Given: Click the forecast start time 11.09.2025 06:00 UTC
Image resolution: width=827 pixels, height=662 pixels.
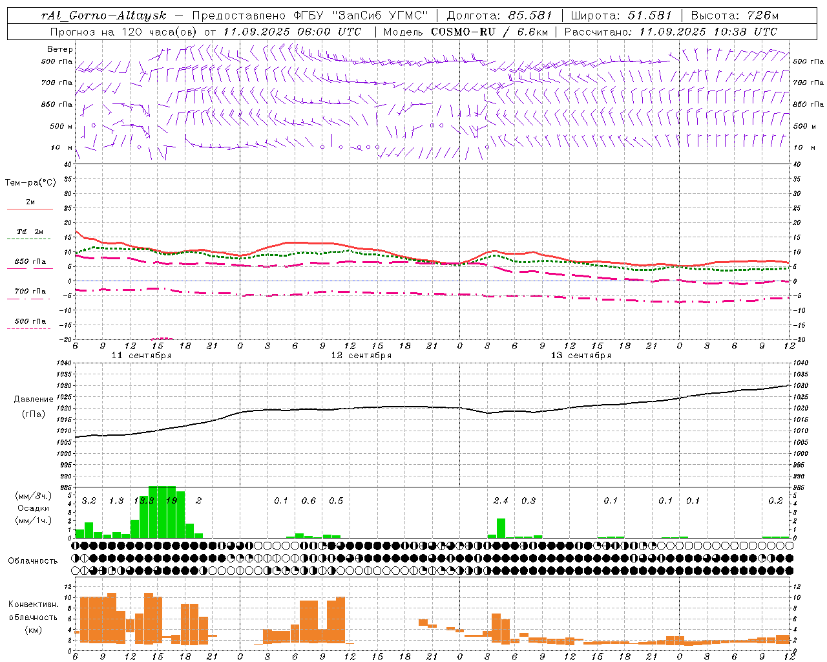Looking at the screenshot, I should [x=292, y=32].
